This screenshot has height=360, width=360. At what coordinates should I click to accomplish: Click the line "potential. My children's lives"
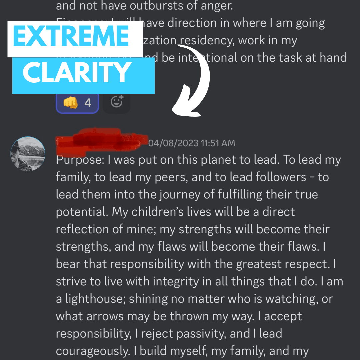pos(175,212)
